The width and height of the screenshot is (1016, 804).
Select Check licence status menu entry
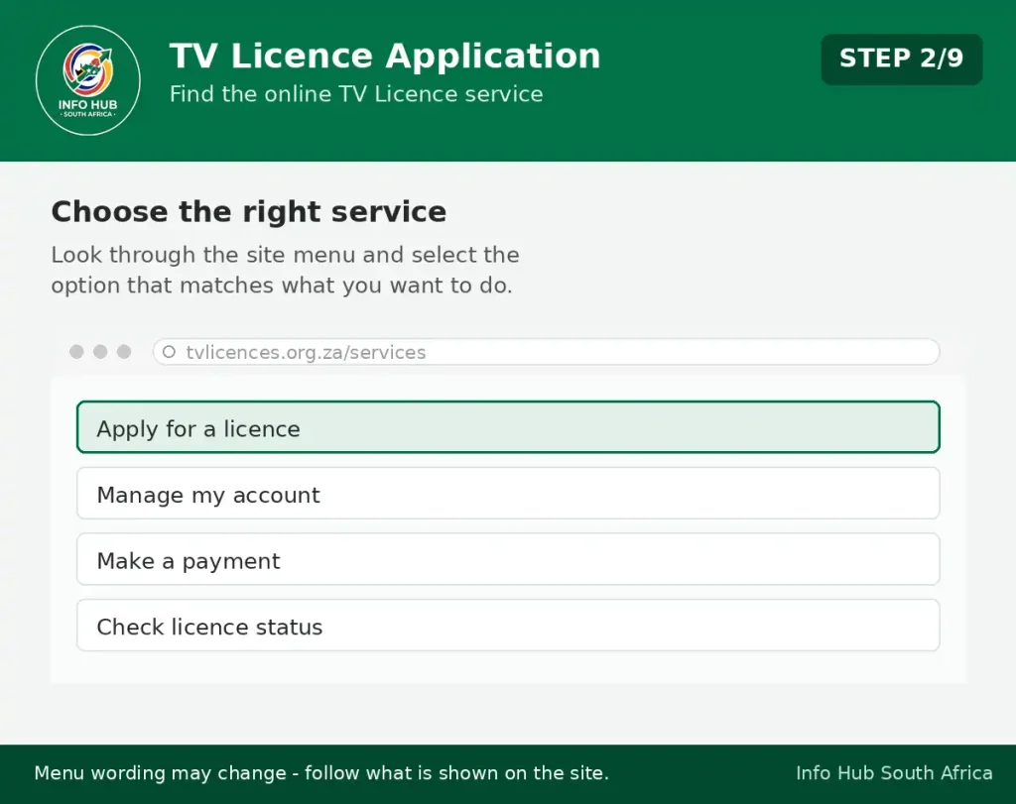pyautogui.click(x=508, y=626)
